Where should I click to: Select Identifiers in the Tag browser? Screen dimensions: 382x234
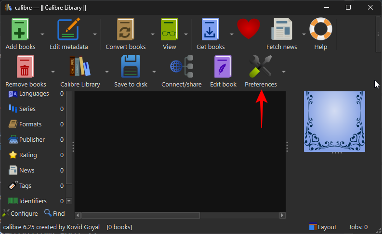36,201
